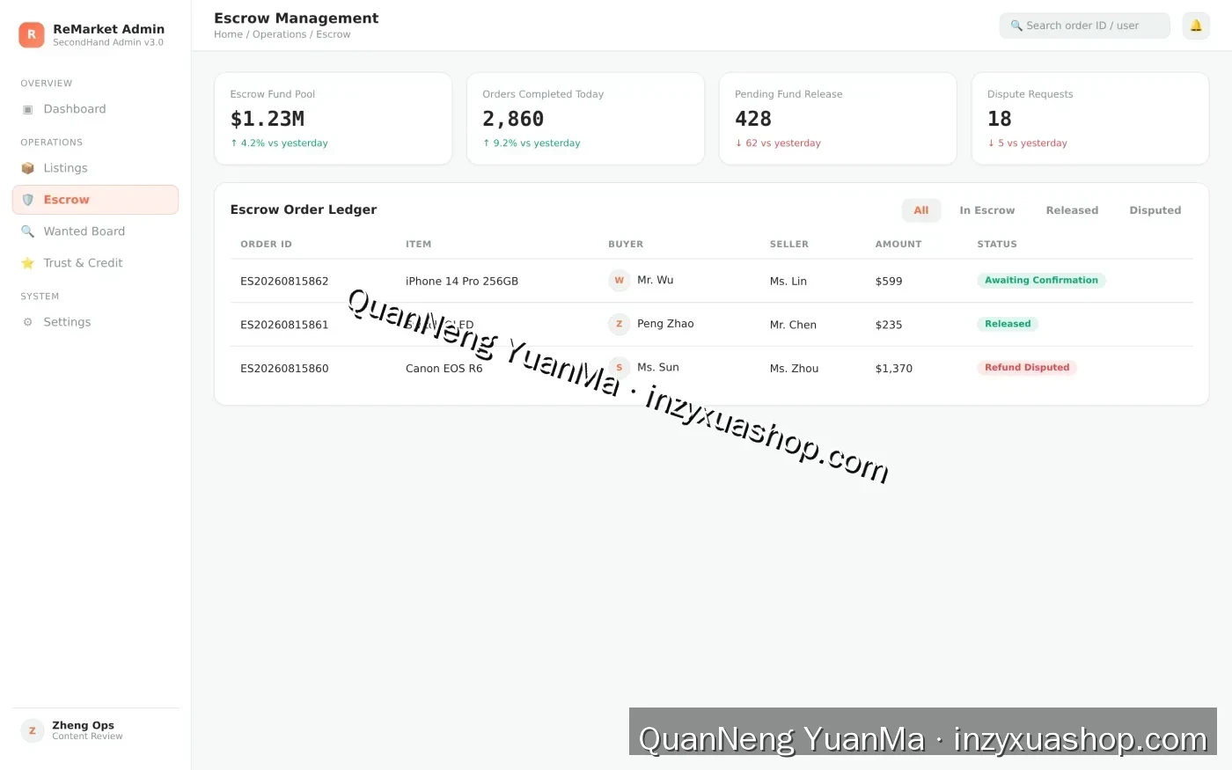This screenshot has height=770, width=1232.
Task: Click seller Mr. Chen
Action: point(793,325)
